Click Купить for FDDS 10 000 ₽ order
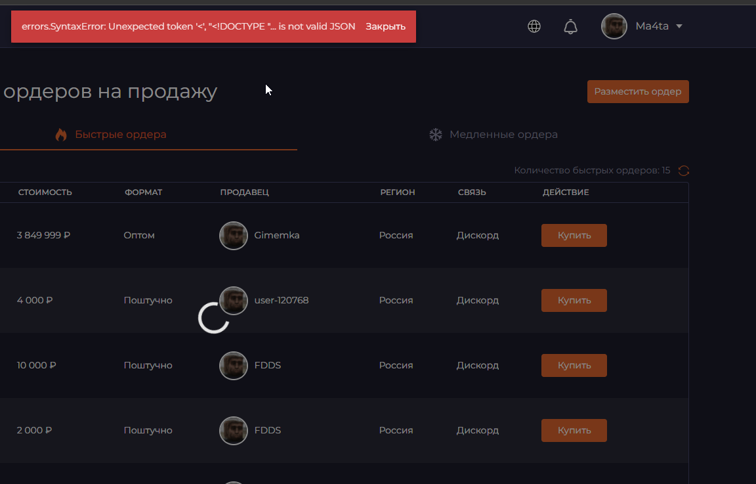 pyautogui.click(x=574, y=365)
